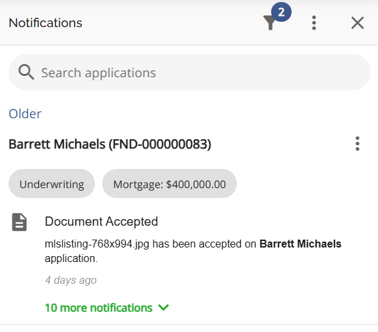Open options menu for Barrett Michaels application
The image size is (378, 332).
(x=358, y=144)
